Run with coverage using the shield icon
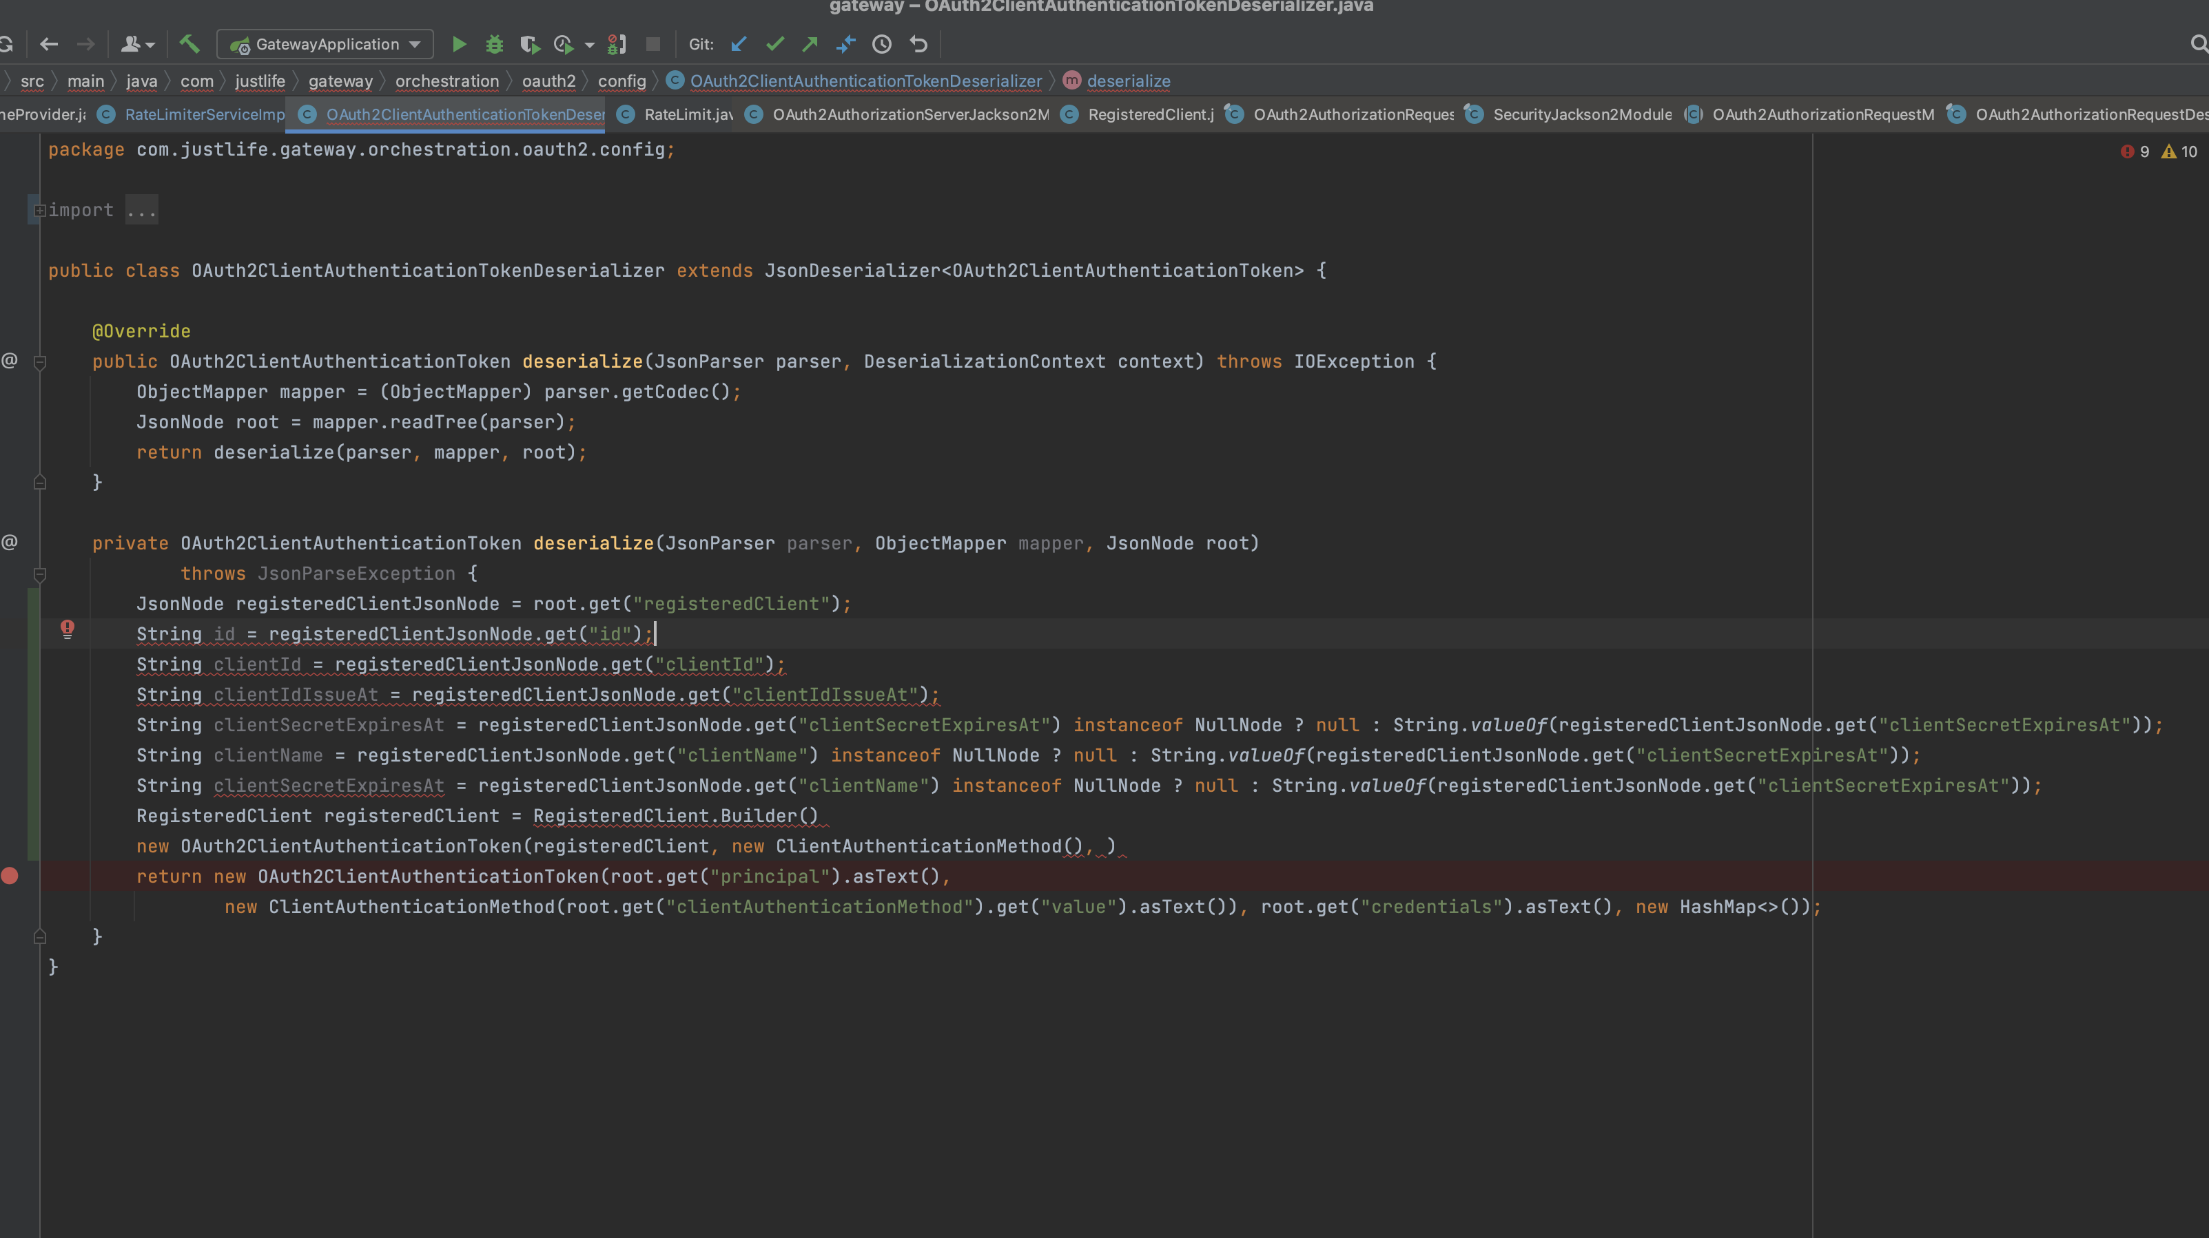Image resolution: width=2209 pixels, height=1238 pixels. coord(529,43)
